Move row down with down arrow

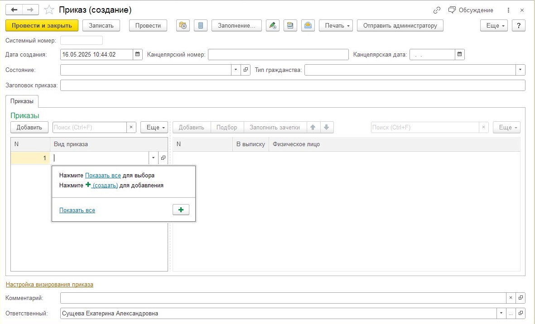click(327, 128)
